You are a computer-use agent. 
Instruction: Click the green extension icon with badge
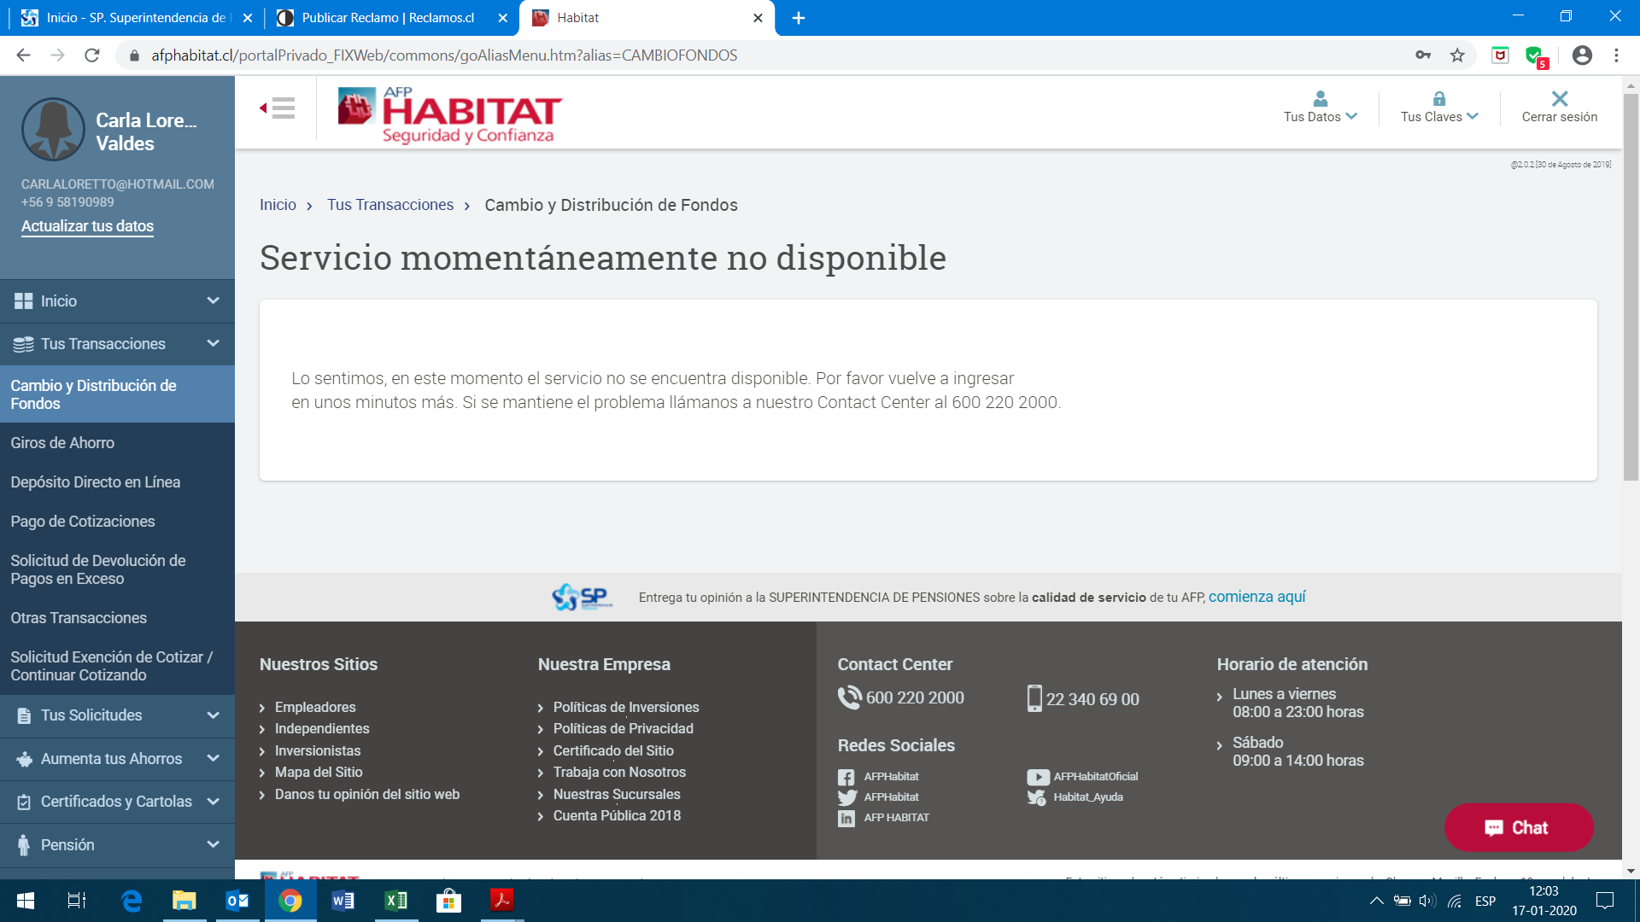pyautogui.click(x=1536, y=56)
